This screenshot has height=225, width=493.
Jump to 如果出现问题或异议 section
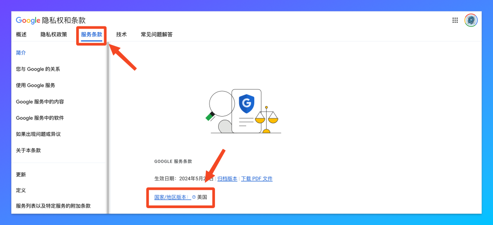point(38,134)
